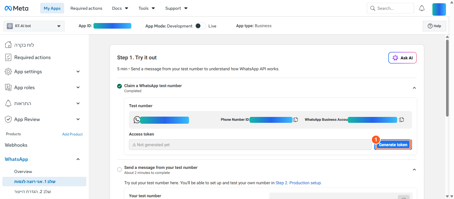The height and width of the screenshot is (199, 454).
Task: Copy the WhatsApp Business Account ID
Action: pyautogui.click(x=401, y=120)
